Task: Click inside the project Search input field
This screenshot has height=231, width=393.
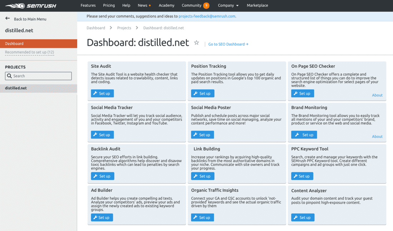Action: tap(39, 76)
